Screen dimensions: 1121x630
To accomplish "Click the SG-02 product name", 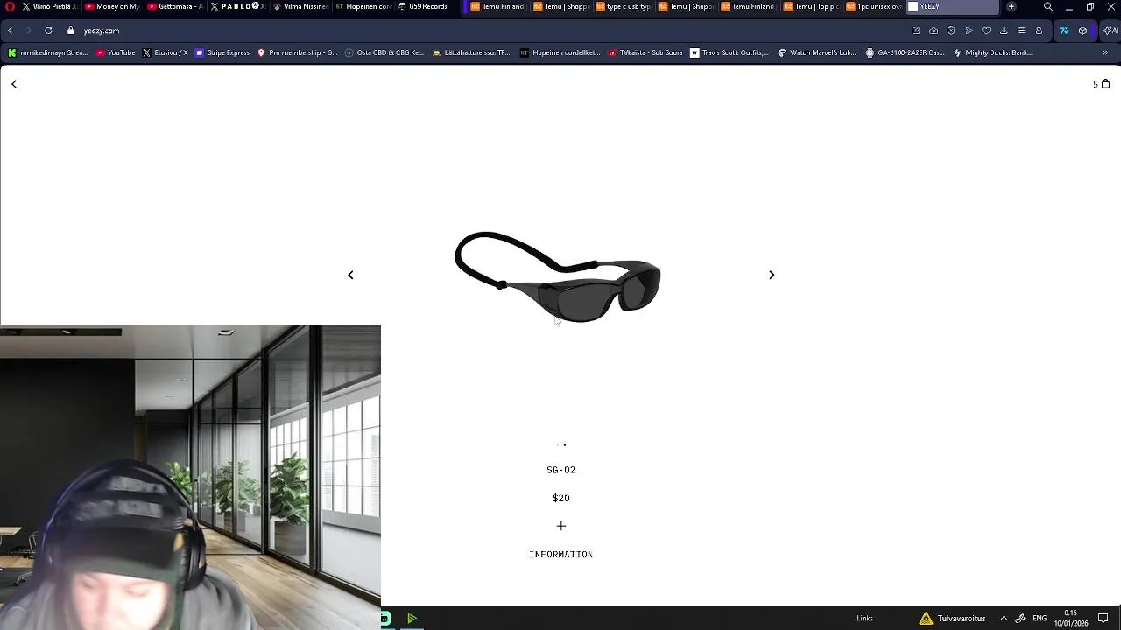I will (560, 470).
